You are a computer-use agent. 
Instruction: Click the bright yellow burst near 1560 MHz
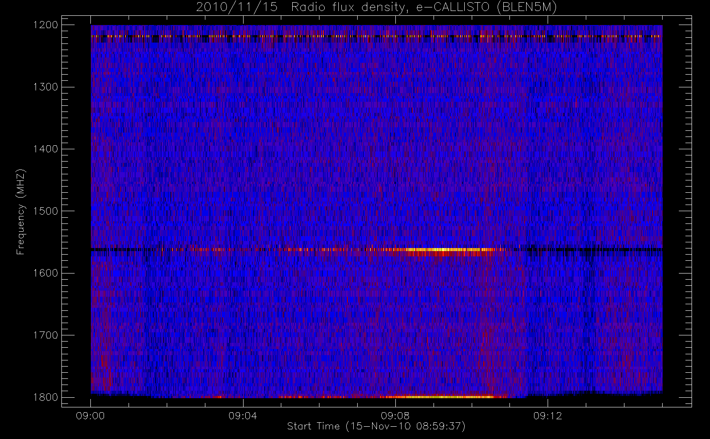pos(450,250)
